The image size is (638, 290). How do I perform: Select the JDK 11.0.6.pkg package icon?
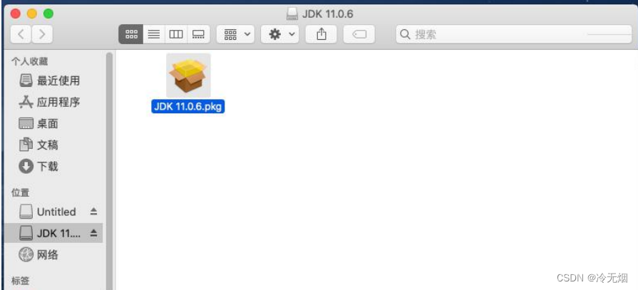[188, 76]
